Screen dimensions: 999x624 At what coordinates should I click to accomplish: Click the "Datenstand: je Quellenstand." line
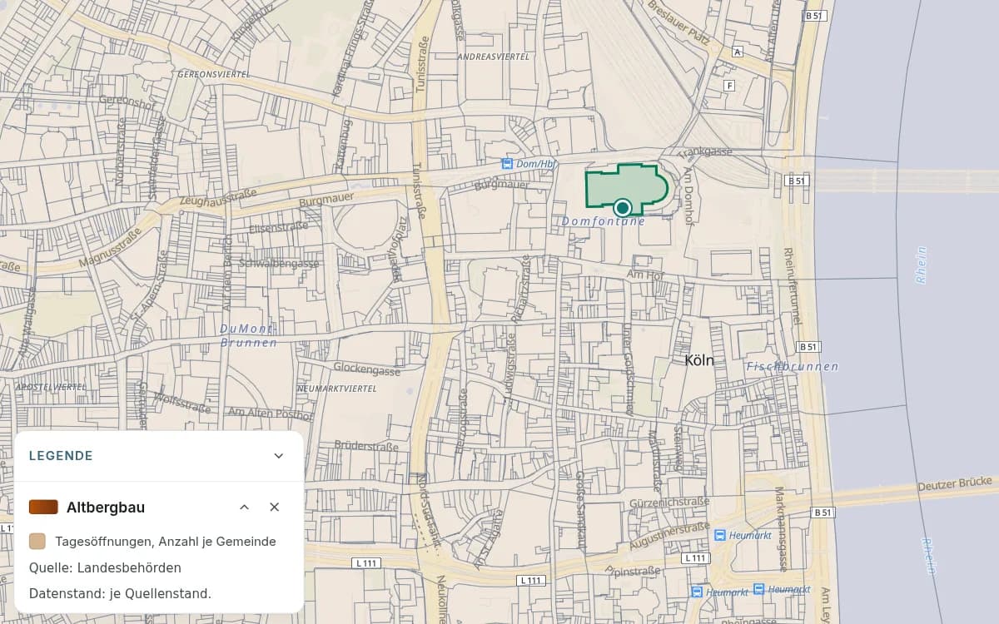[120, 594]
